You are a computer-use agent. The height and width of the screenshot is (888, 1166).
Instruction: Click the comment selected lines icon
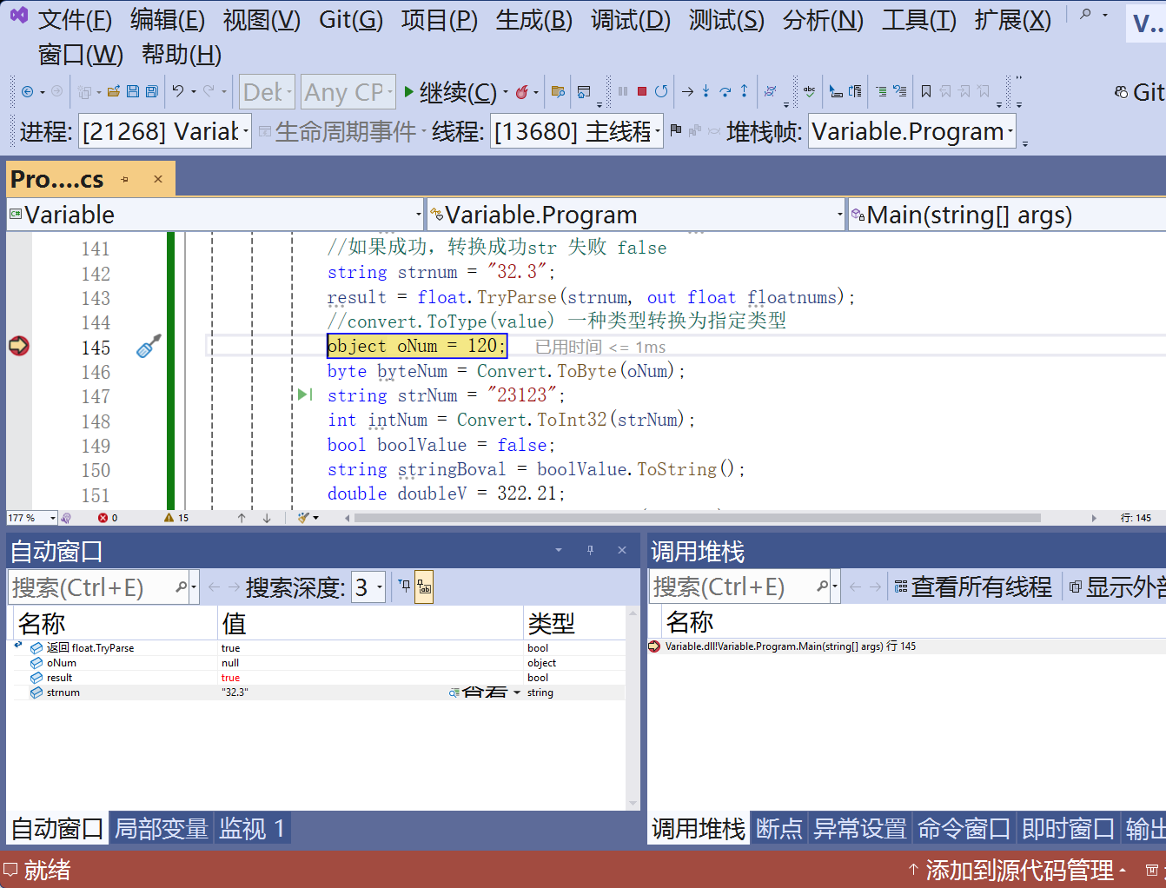[x=881, y=91]
